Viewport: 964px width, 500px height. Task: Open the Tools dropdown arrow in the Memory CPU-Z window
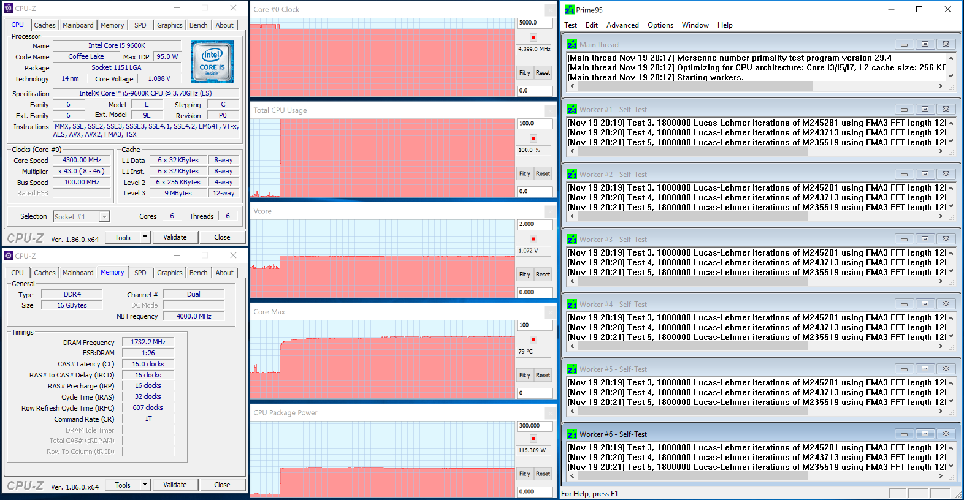tap(145, 485)
